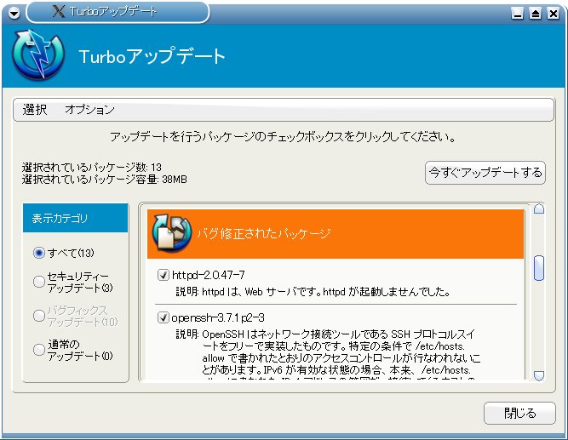This screenshot has height=440, width=568.
Task: Click the package list scroll-down arrow
Action: pos(539,376)
